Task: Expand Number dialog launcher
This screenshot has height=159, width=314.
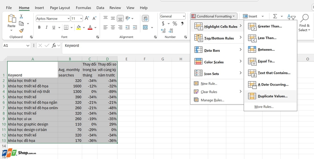Action: coord(185,37)
